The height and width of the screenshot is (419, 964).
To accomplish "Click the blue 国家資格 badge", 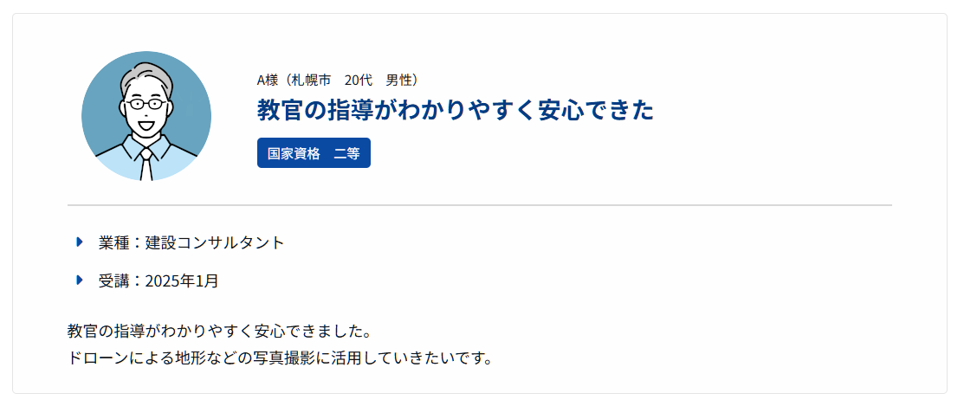I will tap(314, 153).
